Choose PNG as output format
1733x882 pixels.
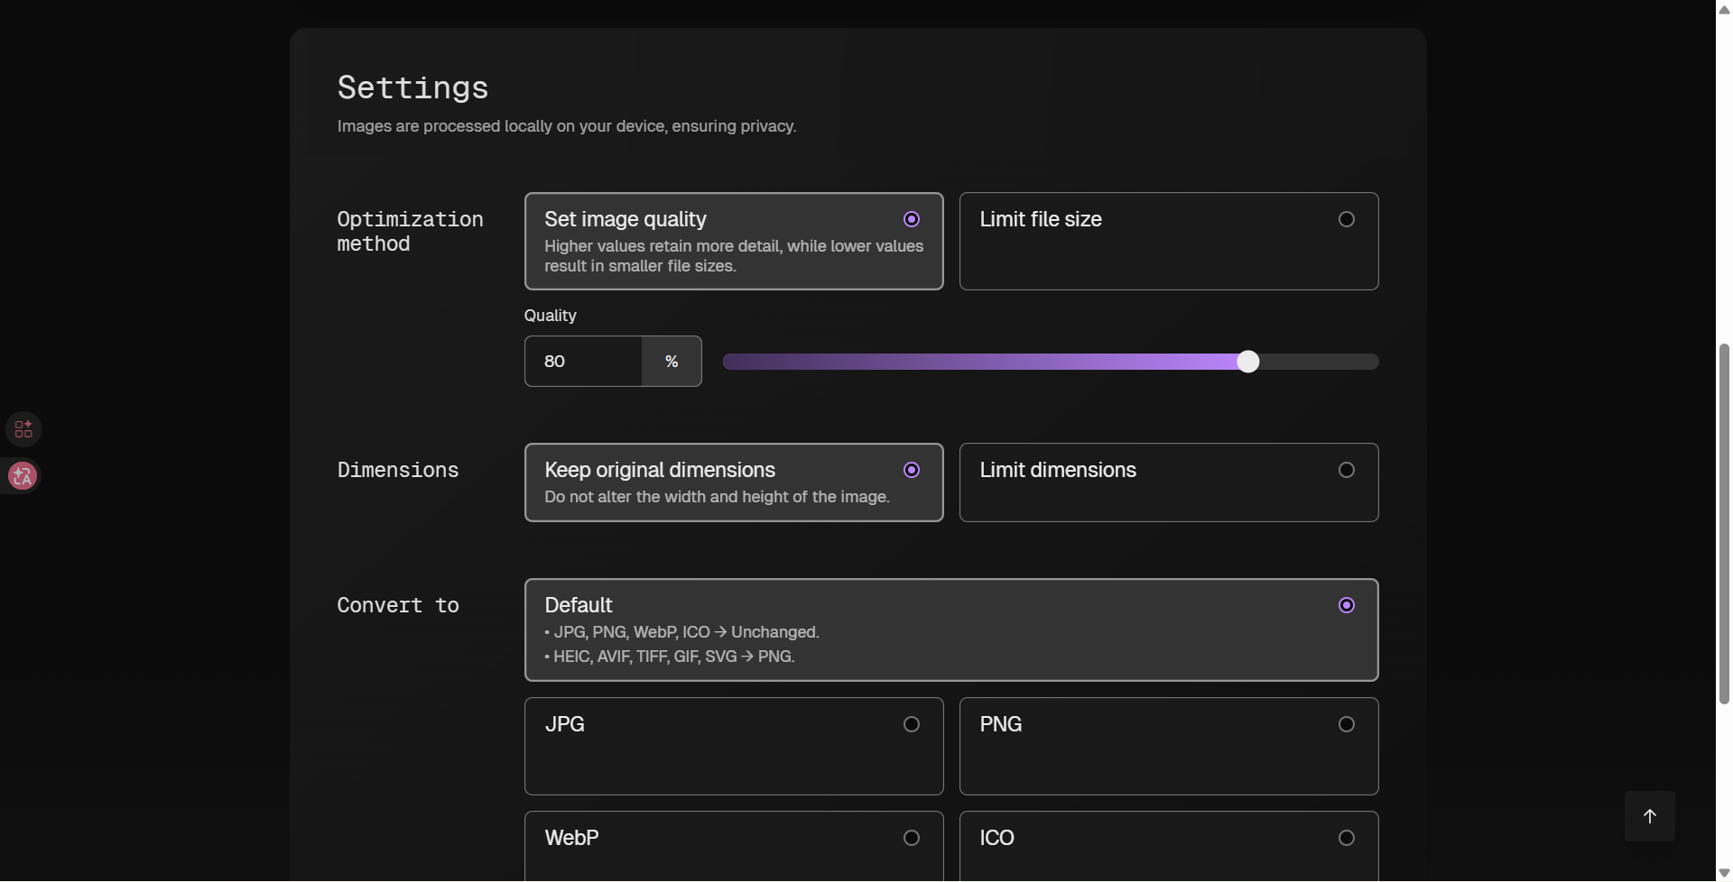(x=1168, y=746)
